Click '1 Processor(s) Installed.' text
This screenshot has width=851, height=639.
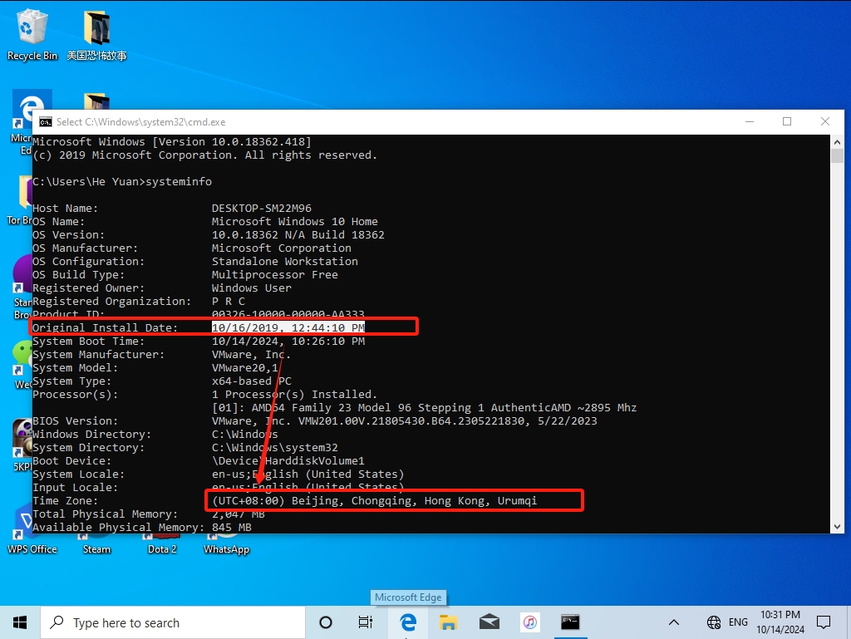click(x=295, y=395)
